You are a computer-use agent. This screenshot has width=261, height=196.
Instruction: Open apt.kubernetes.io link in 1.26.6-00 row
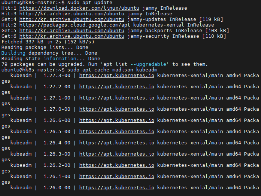click(117, 120)
